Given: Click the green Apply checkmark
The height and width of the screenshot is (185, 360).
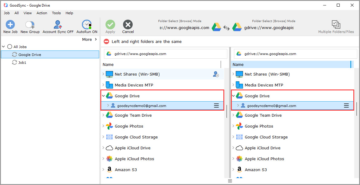Looking at the screenshot, I should [110, 25].
